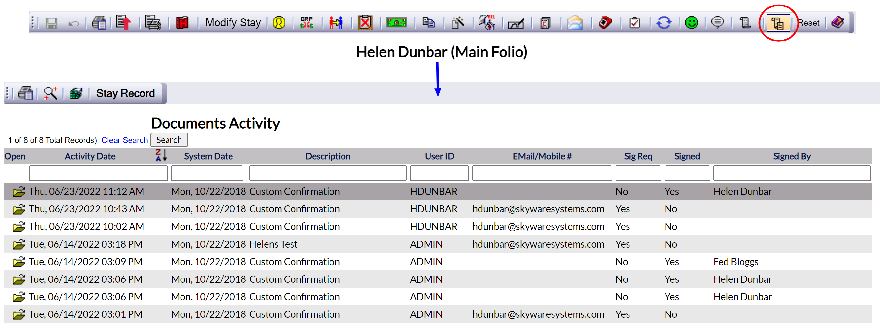Focus the Signed filter field
The height and width of the screenshot is (331, 884).
[687, 173]
